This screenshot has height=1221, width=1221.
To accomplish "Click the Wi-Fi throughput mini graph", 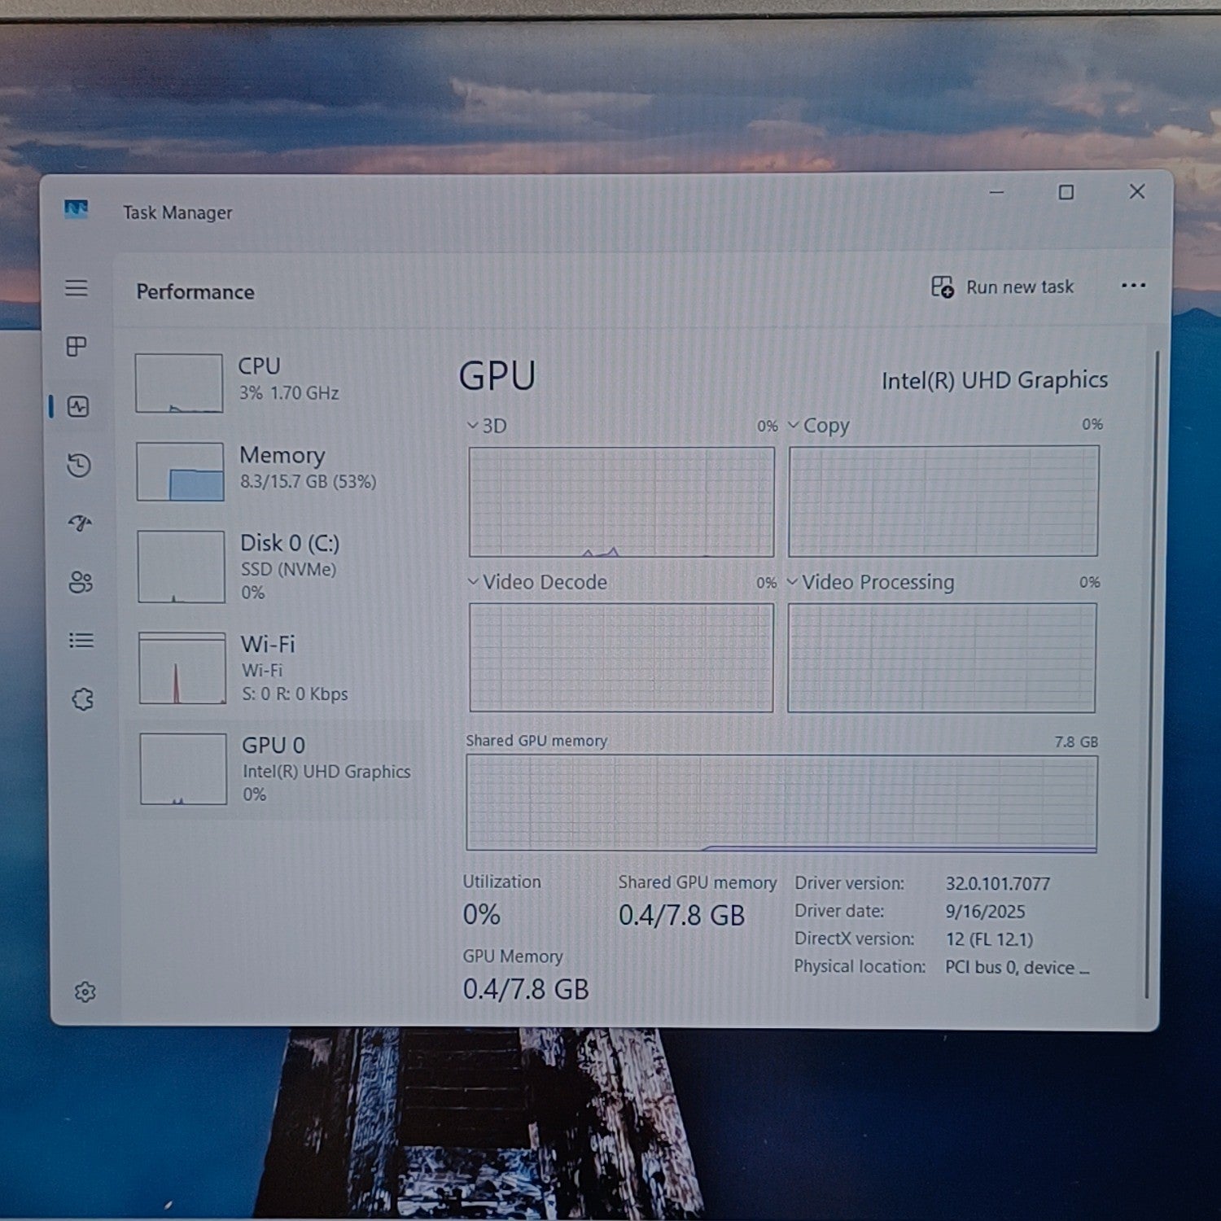I will coord(182,668).
